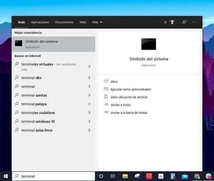Open the red calendar app icon on taskbar

point(149,176)
